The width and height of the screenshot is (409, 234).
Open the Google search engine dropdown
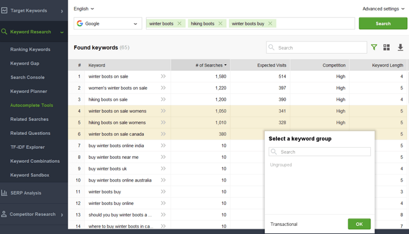click(108, 23)
